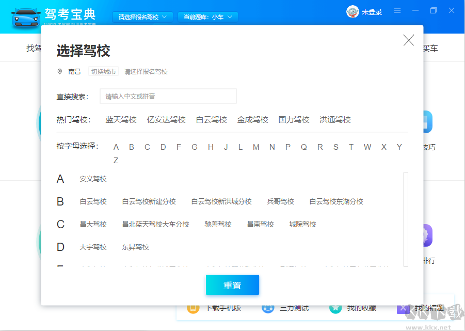Select 蓝天驾校 from hot schools
The image size is (465, 331).
pyautogui.click(x=121, y=119)
